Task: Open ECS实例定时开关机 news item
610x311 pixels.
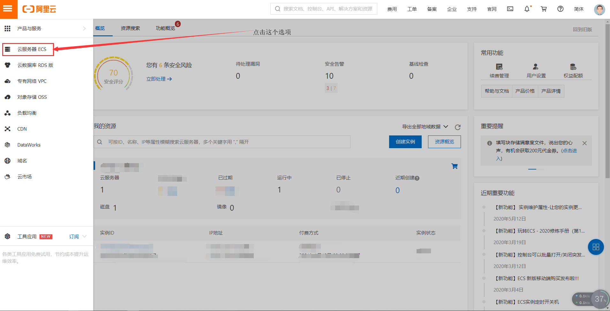Action: point(527,302)
